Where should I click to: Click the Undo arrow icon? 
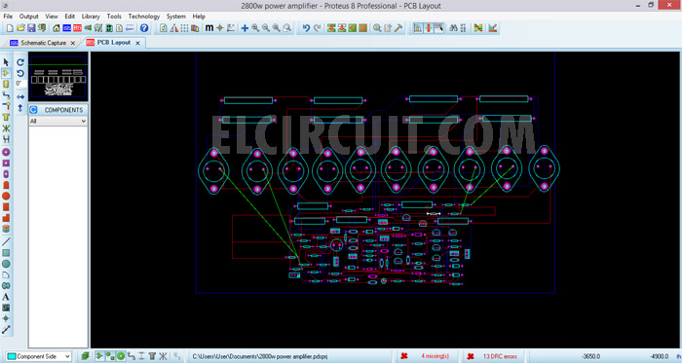pyautogui.click(x=306, y=28)
